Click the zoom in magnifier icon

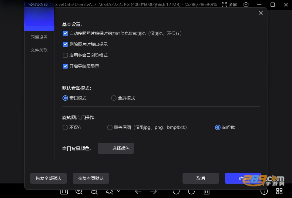coord(79,192)
